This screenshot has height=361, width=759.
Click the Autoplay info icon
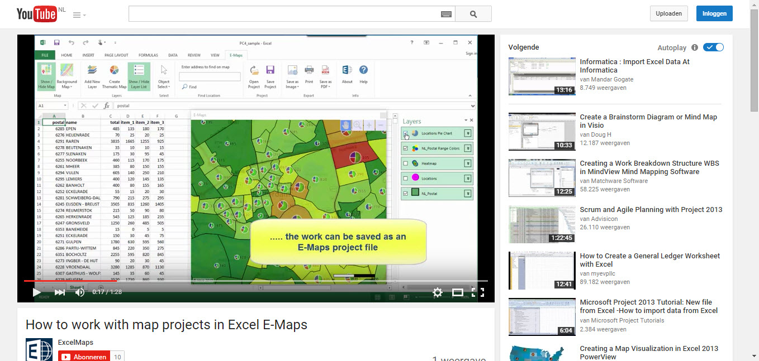click(x=695, y=47)
